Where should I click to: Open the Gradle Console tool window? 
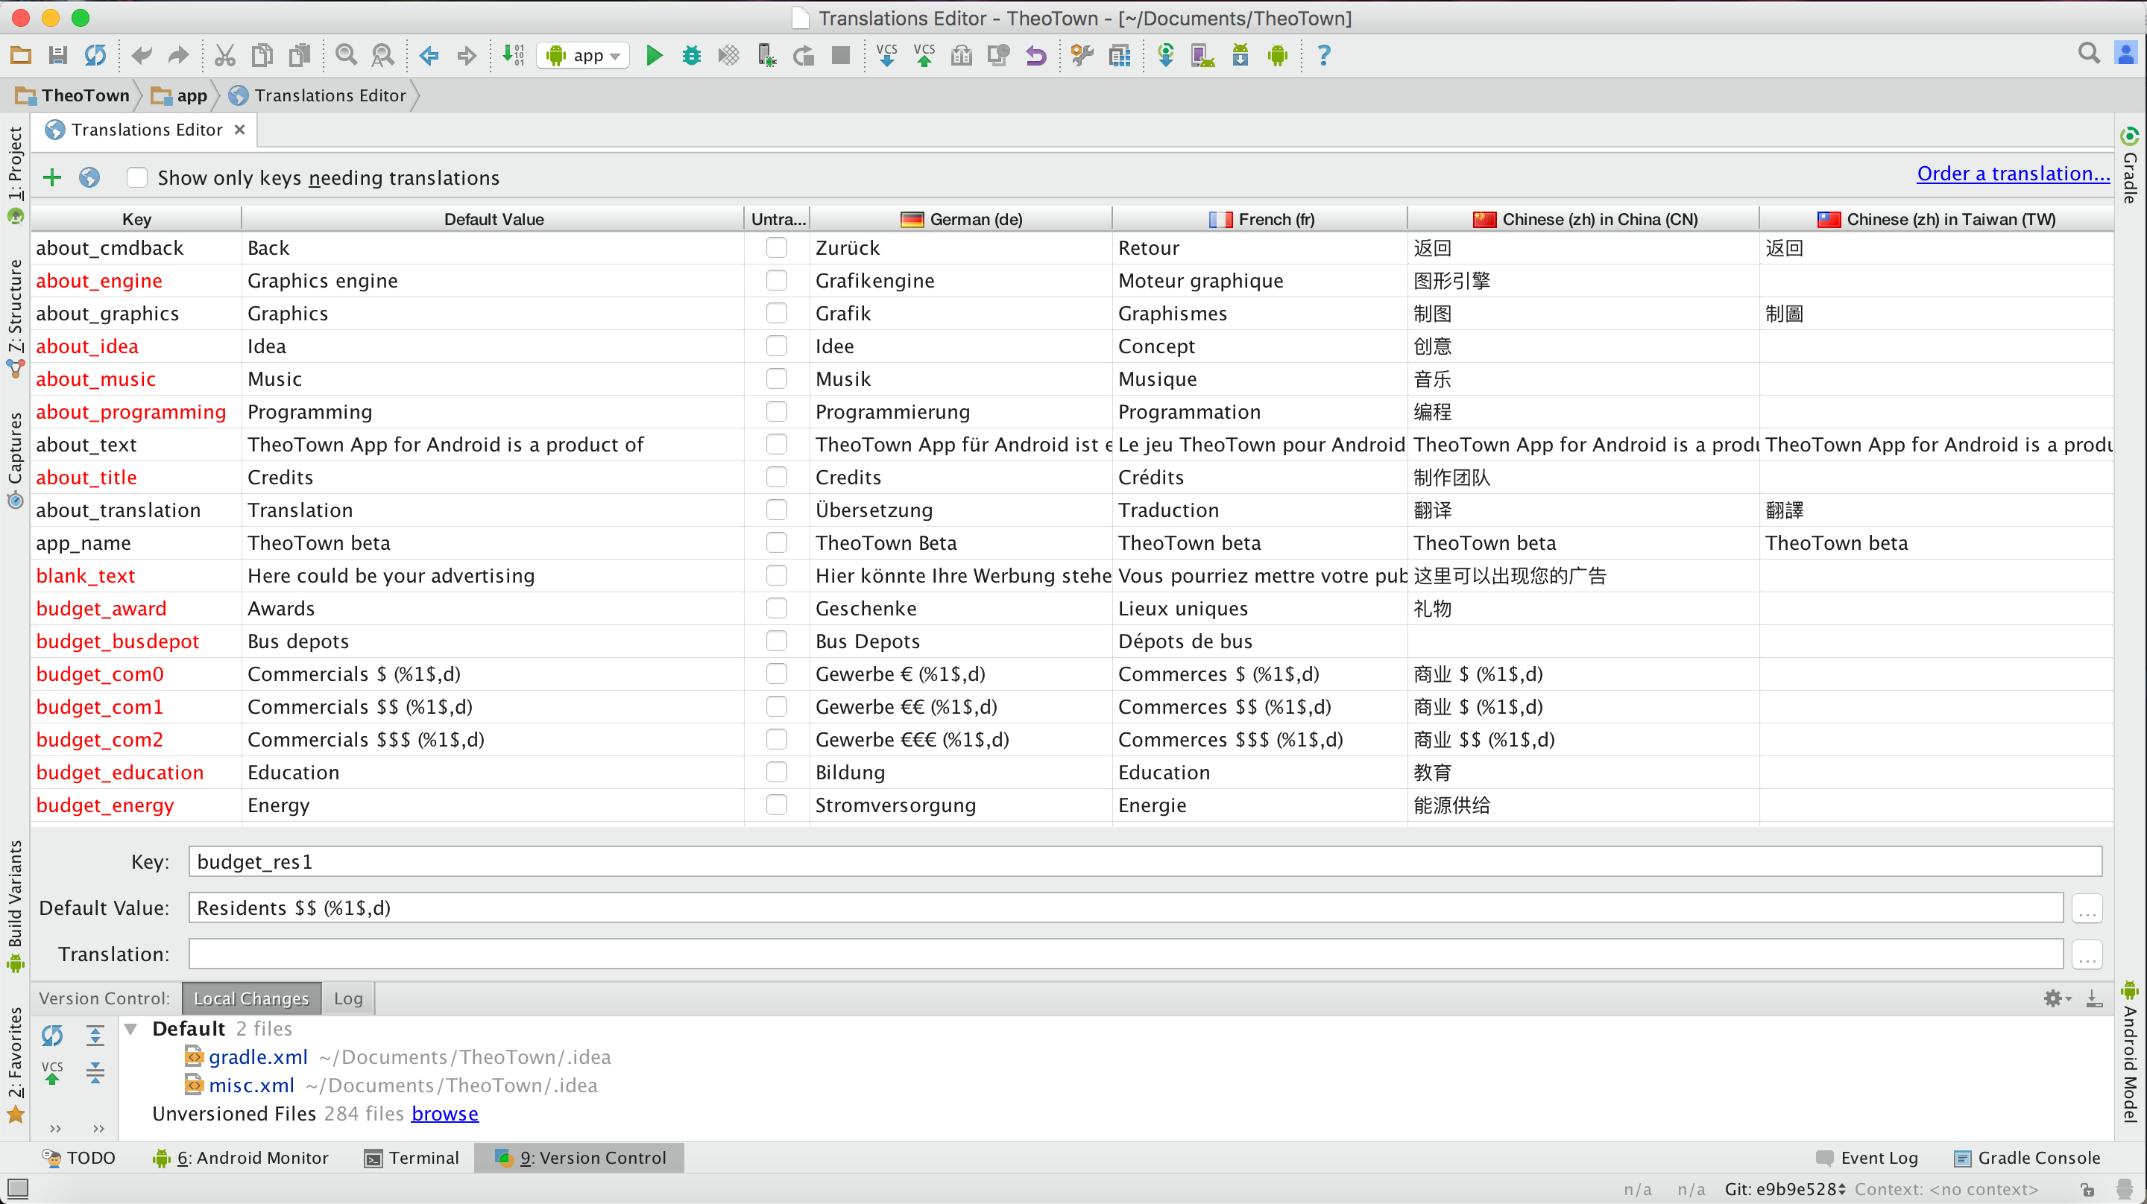(x=2027, y=1158)
